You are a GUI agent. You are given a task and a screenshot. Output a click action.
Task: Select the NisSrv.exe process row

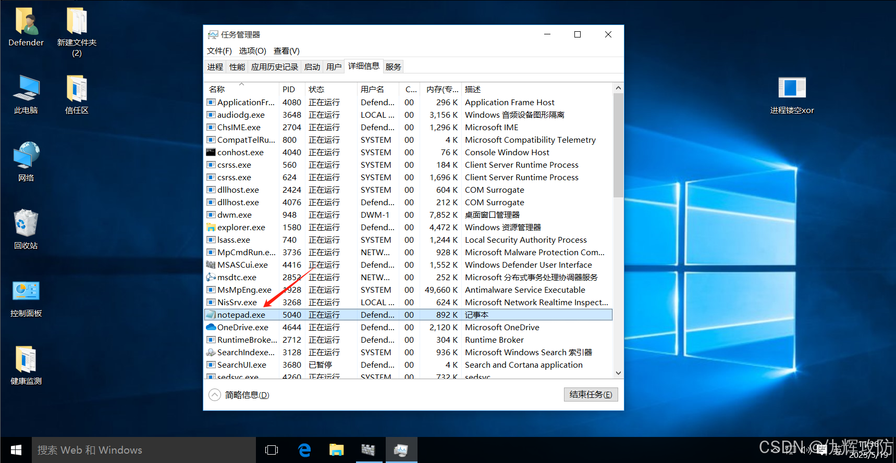coord(408,302)
